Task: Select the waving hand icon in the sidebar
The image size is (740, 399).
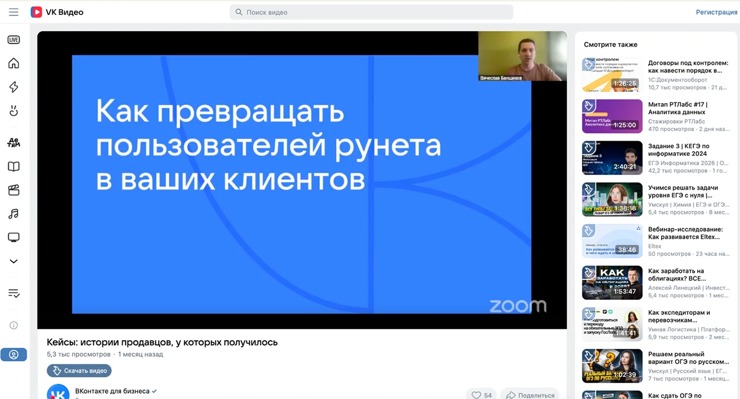Action: coord(14,111)
